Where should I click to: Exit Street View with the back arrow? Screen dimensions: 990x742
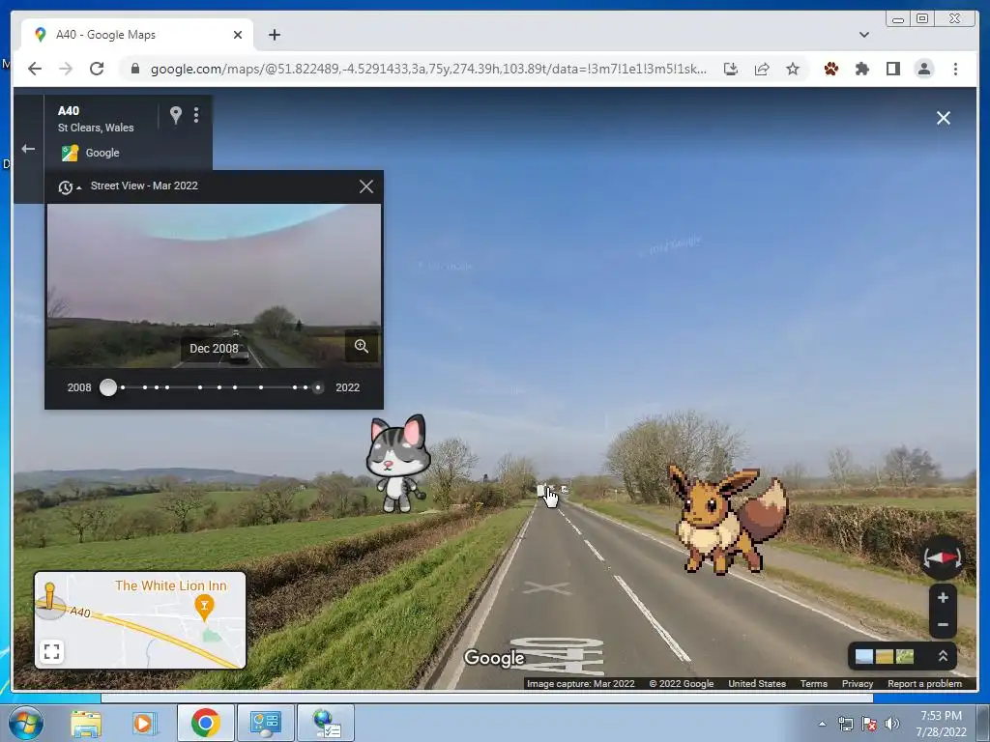[28, 149]
